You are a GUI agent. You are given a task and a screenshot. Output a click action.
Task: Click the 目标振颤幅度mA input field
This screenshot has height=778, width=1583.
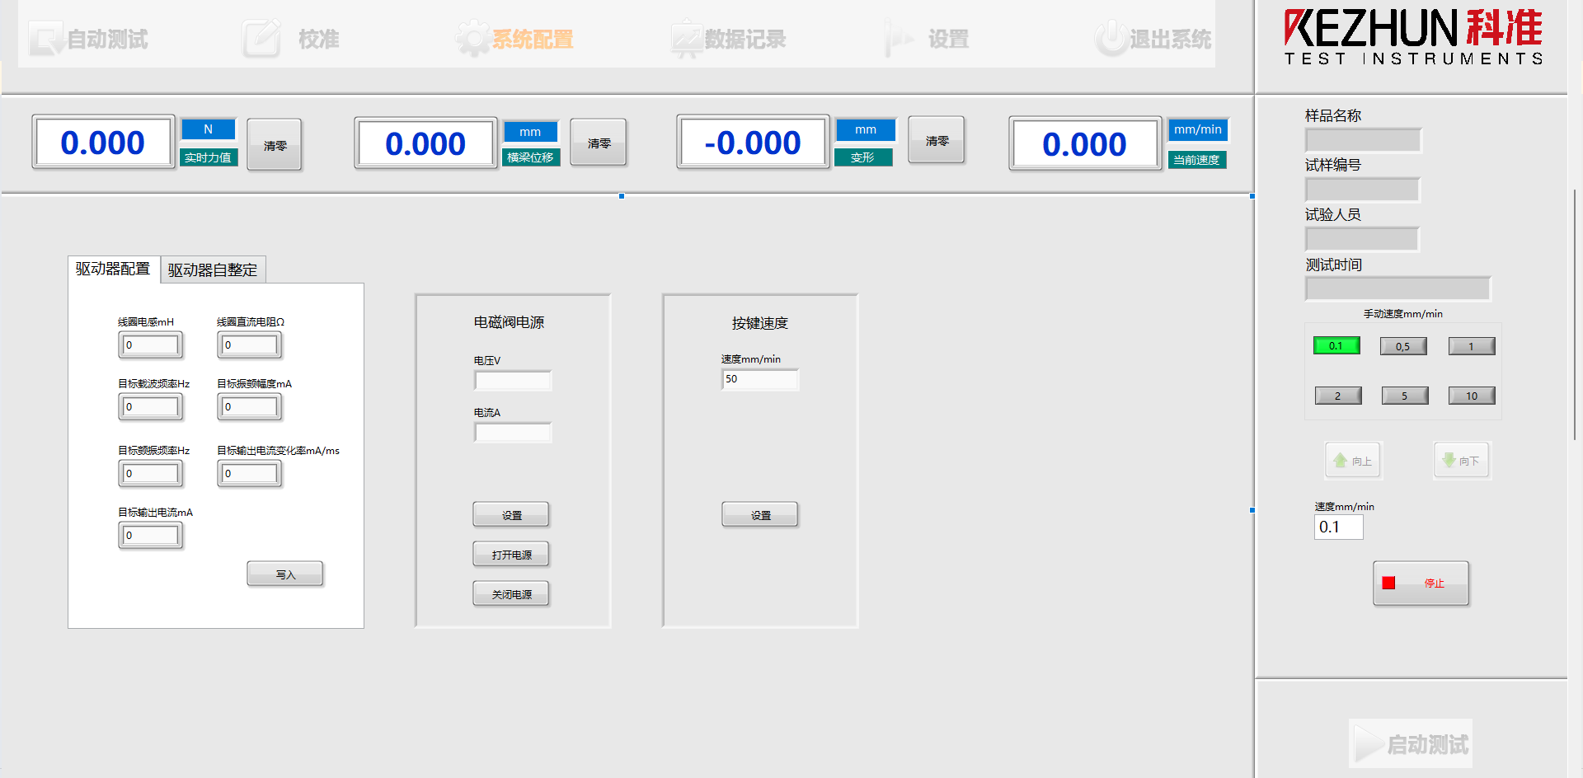250,406
